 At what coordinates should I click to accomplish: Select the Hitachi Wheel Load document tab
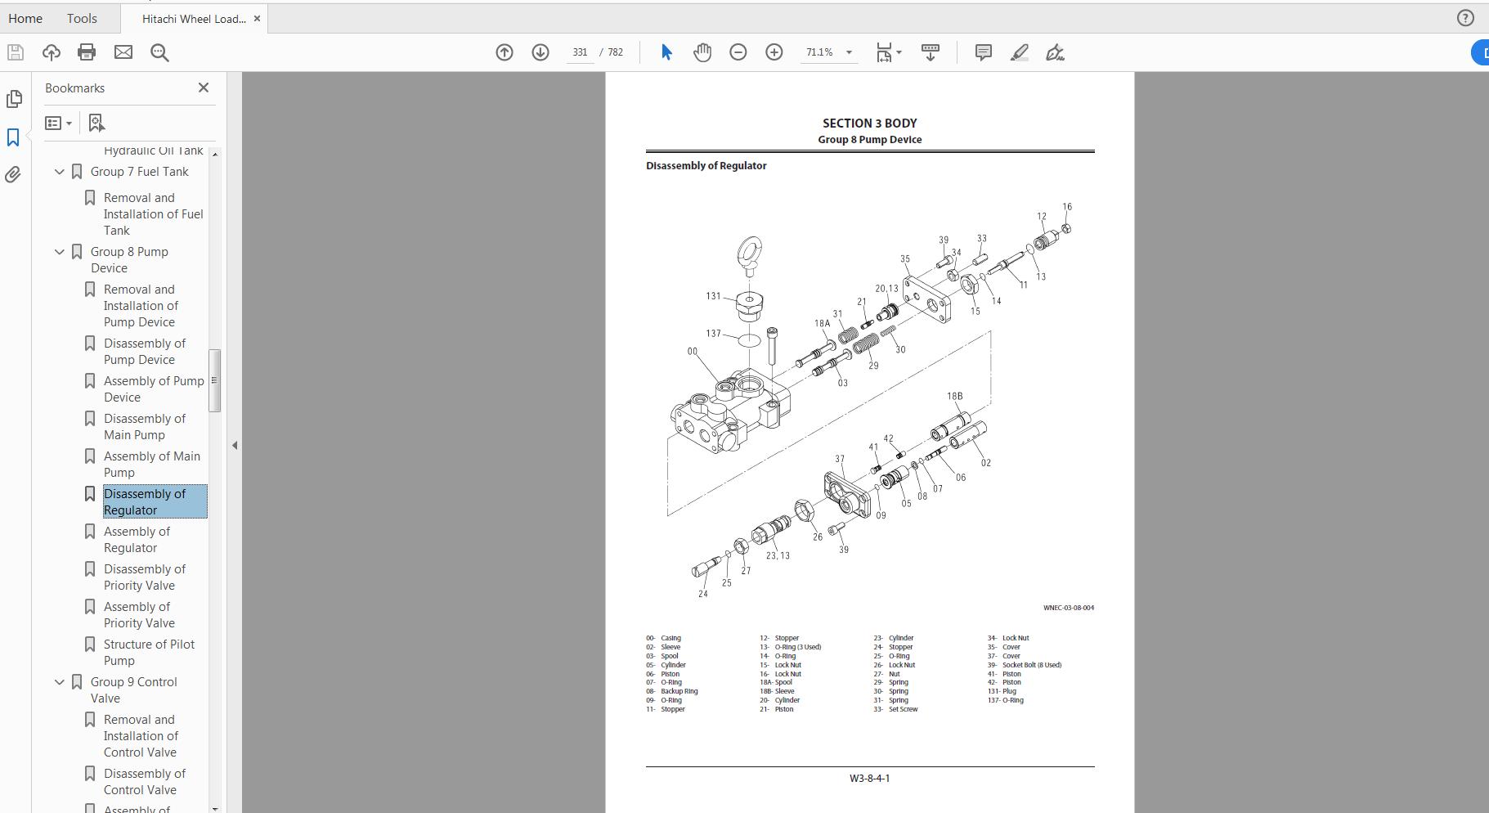[x=194, y=19]
